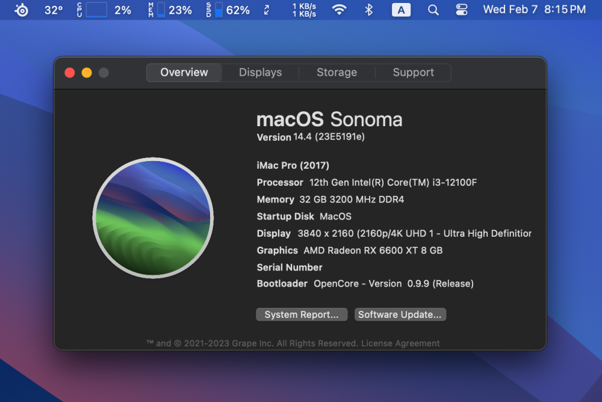Open Control Center
The image size is (602, 402).
(x=462, y=10)
